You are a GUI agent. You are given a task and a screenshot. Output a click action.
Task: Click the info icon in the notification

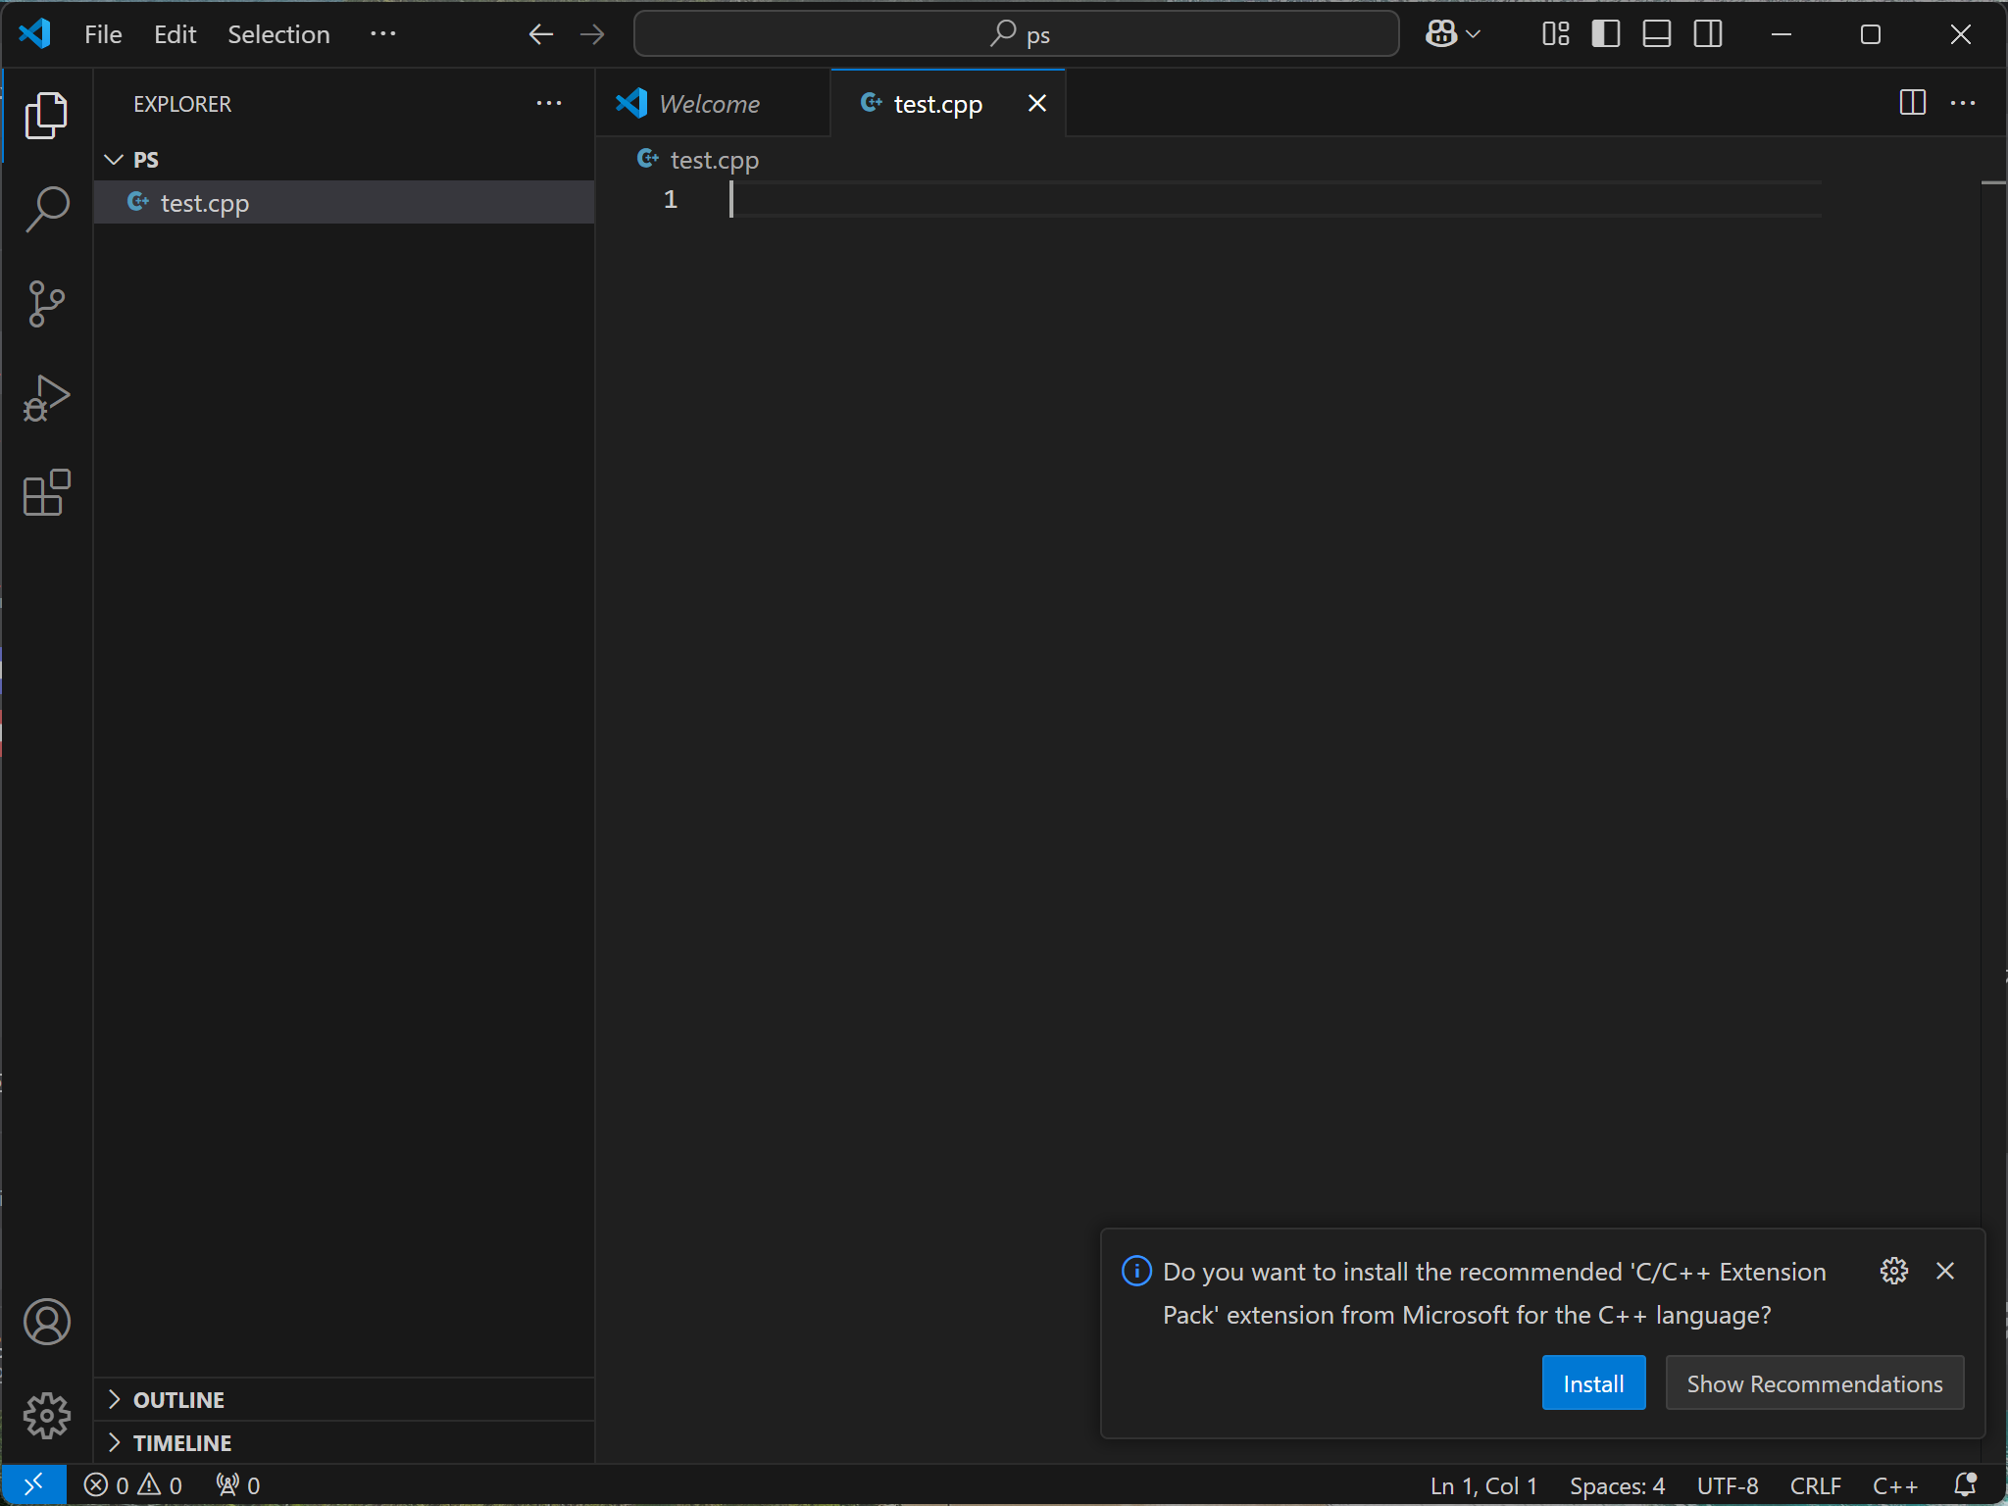click(1136, 1271)
